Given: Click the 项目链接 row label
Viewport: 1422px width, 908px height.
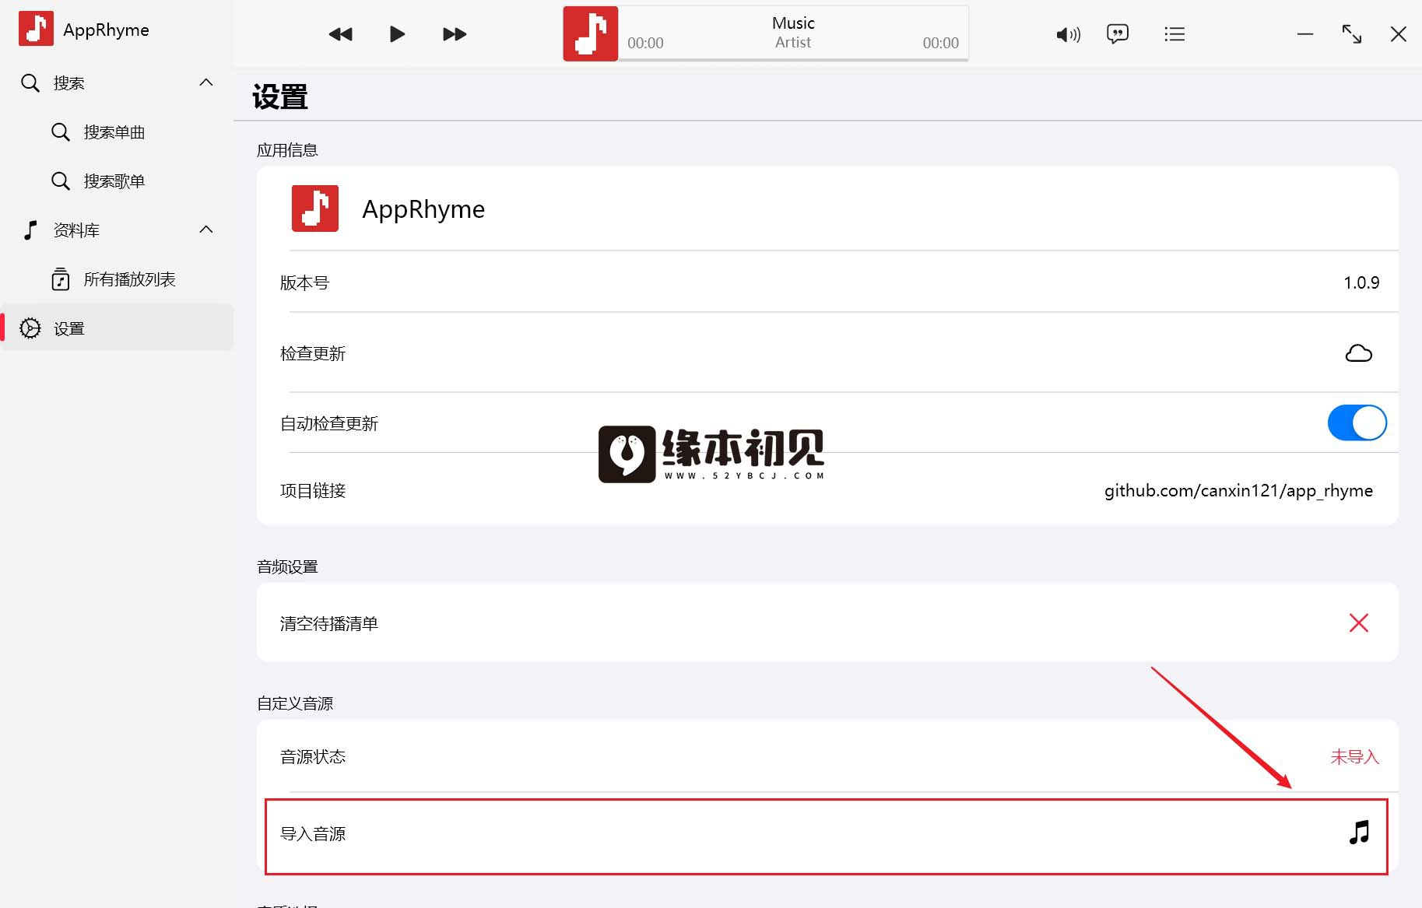Looking at the screenshot, I should coord(313,491).
